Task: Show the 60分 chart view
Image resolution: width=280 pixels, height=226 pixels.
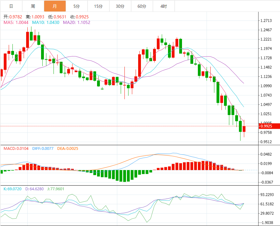Action: point(142,6)
